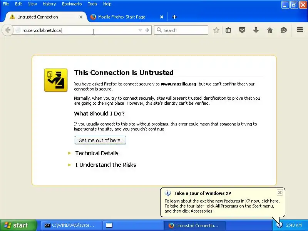The width and height of the screenshot is (308, 231).
Task: Click the yellow untrusted officer warning icon
Action: point(56,80)
